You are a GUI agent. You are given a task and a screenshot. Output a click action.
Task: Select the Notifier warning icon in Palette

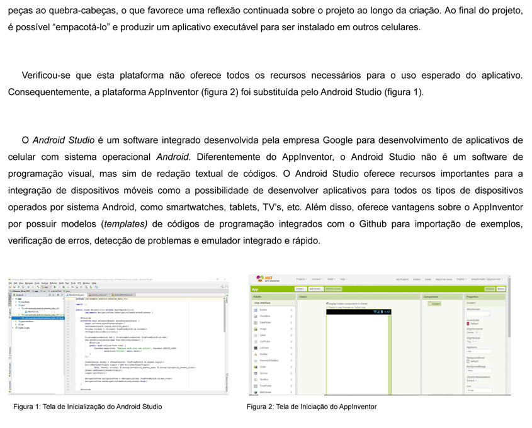(254, 354)
